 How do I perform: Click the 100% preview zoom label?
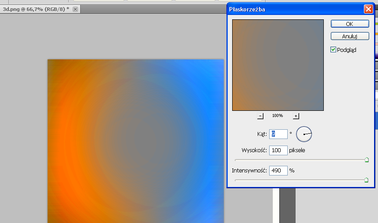click(x=278, y=116)
